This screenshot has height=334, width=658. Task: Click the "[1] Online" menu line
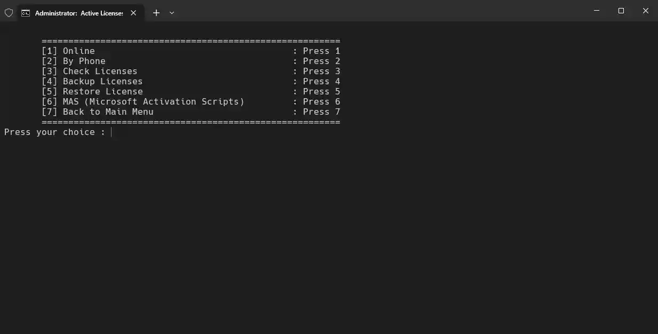(68, 51)
